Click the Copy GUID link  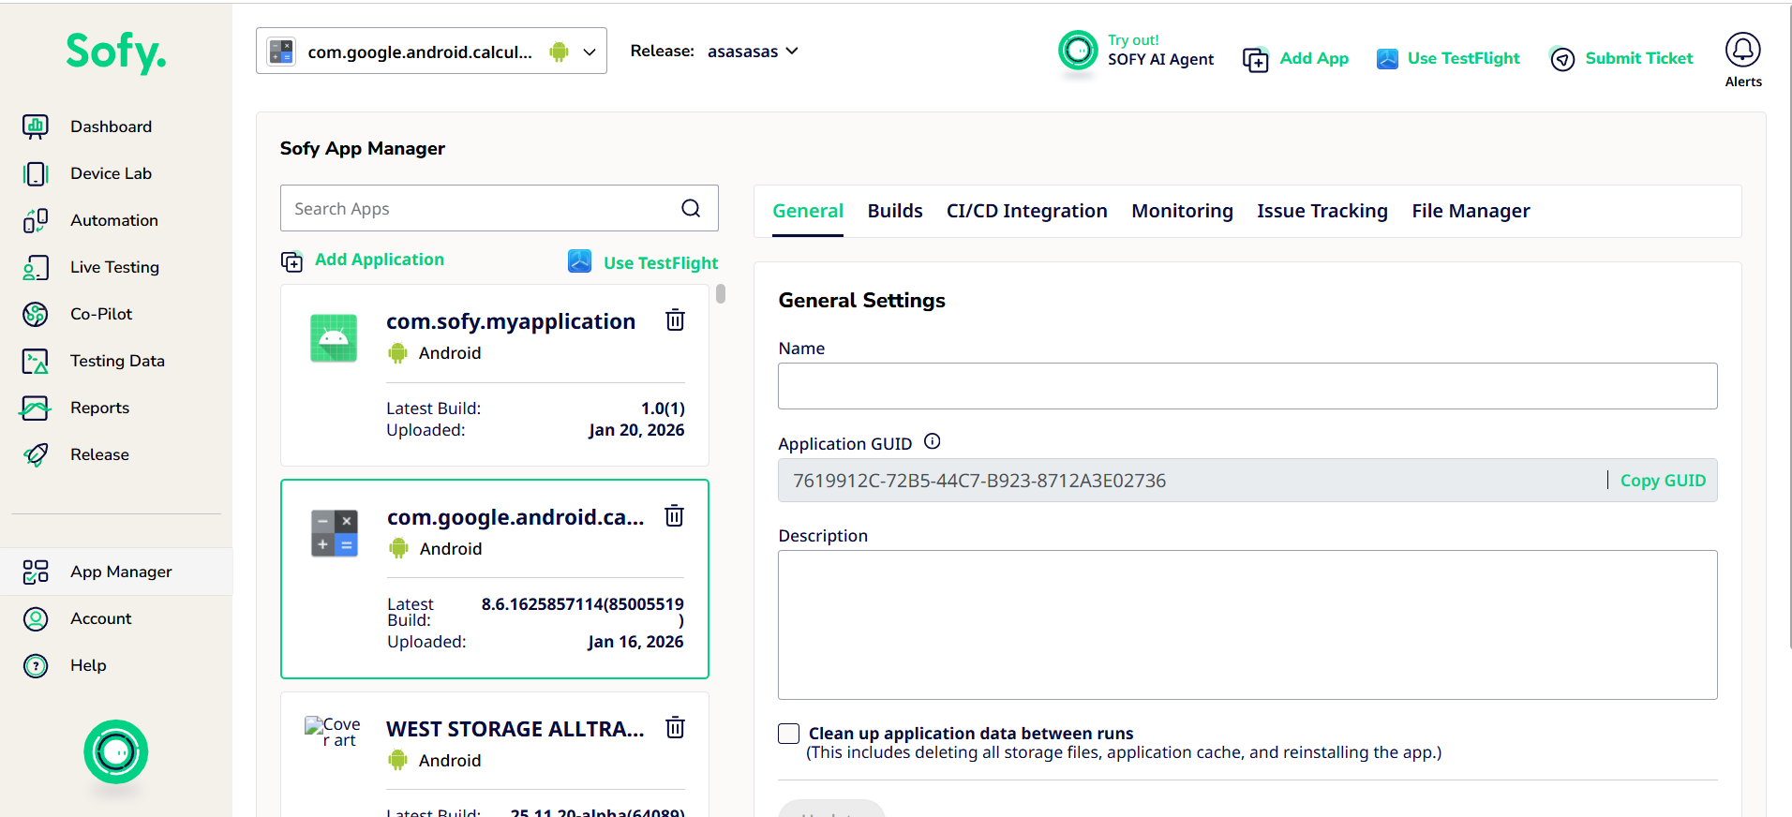[x=1663, y=481]
